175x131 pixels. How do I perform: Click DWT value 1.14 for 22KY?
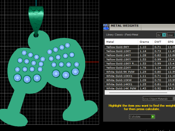click(x=157, y=68)
